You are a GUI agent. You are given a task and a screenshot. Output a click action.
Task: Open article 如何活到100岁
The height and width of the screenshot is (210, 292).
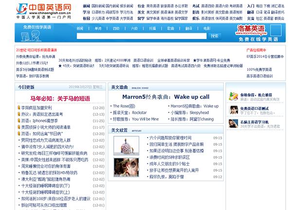(55, 199)
